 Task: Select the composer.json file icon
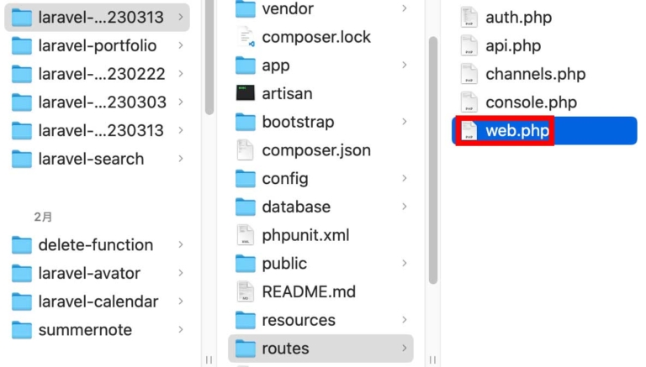click(x=245, y=150)
